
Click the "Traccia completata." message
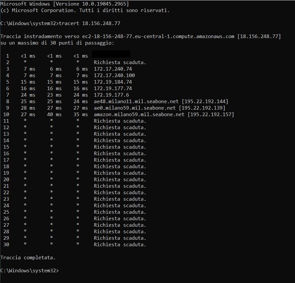(x=28, y=258)
